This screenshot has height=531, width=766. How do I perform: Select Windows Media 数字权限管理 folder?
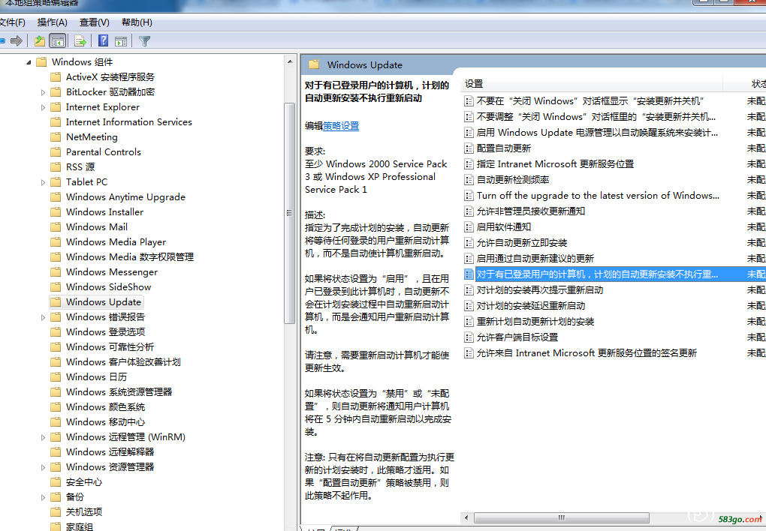[x=130, y=257]
